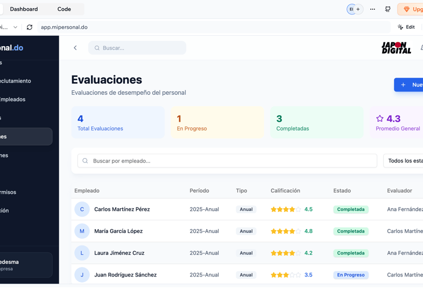Select the highlighted Evaluaciones sidebar item
The image size is (423, 288).
(x=26, y=137)
